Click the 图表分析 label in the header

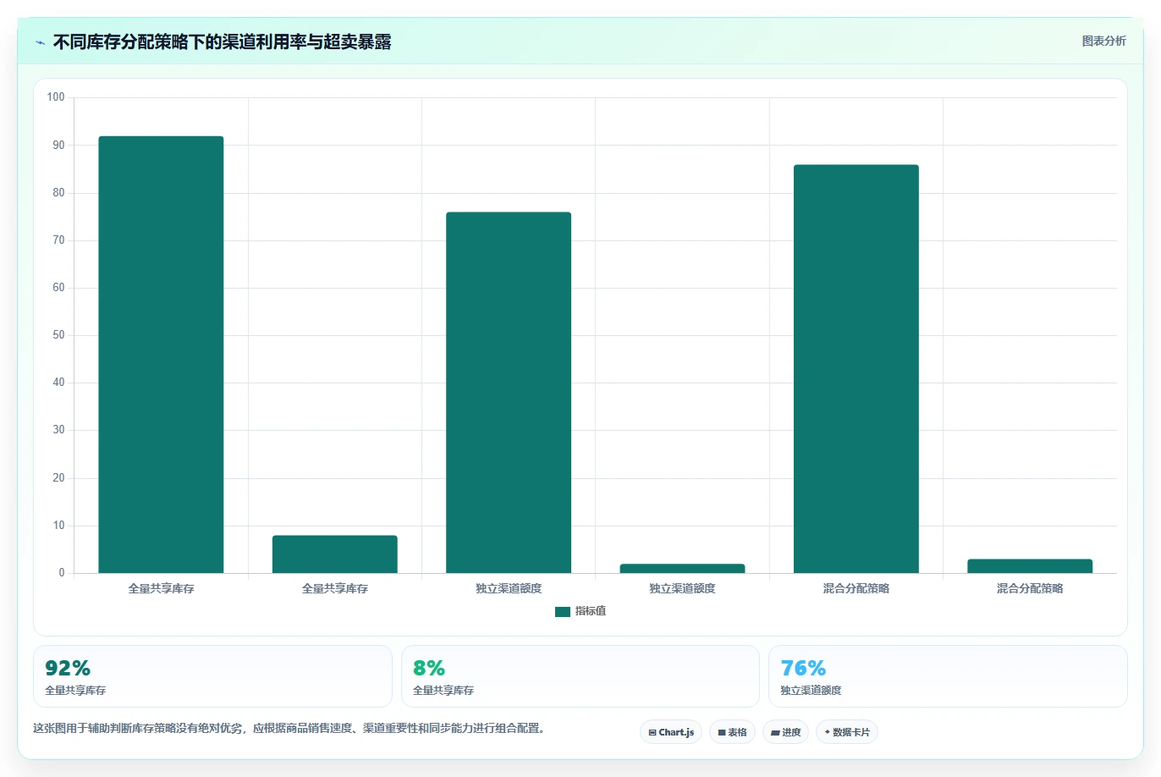tap(1103, 41)
